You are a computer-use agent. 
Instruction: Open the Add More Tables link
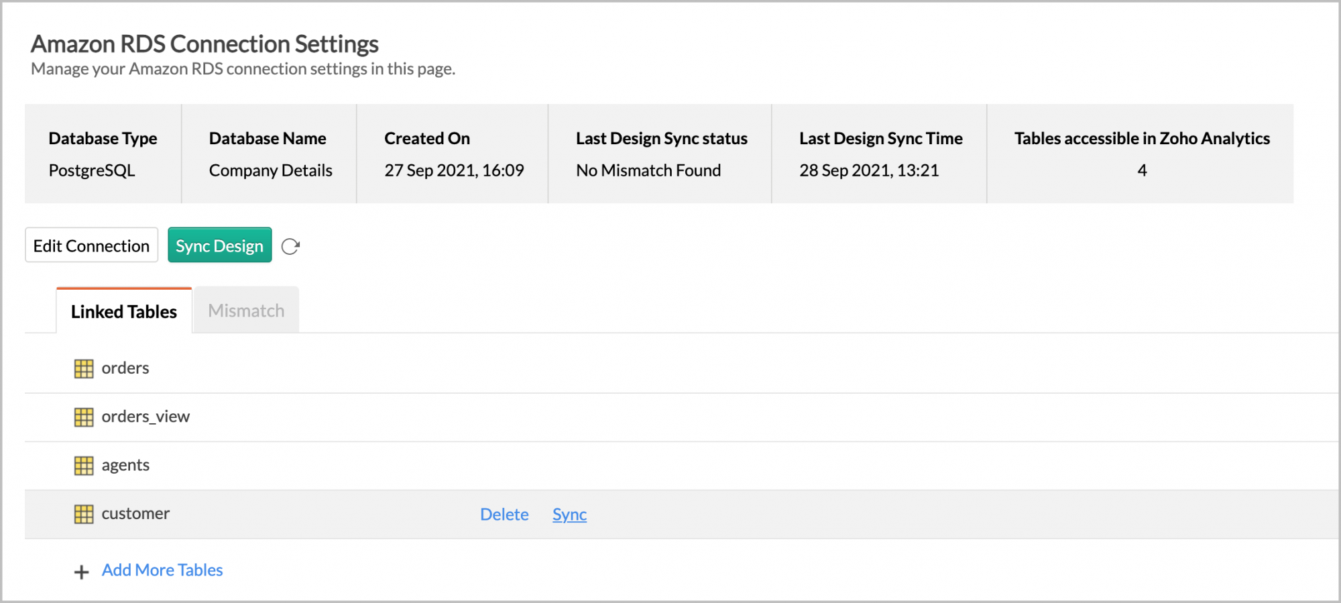pos(162,569)
